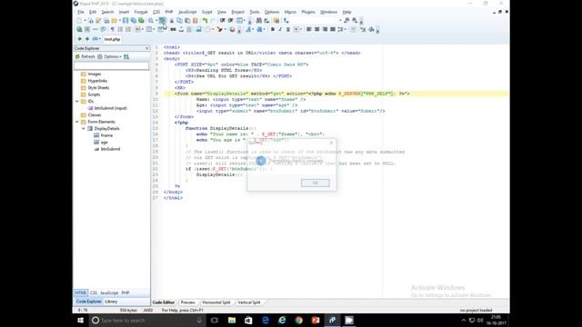Switch to the Vertical Split tab

pos(249,302)
